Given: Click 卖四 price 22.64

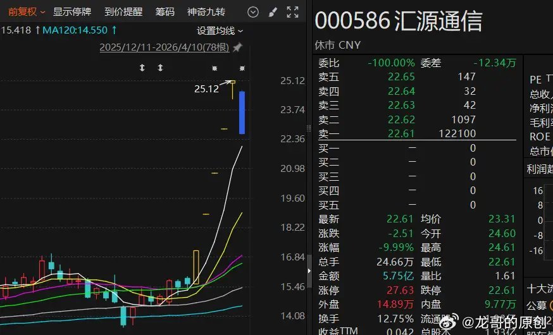Looking at the screenshot, I should coord(401,91).
